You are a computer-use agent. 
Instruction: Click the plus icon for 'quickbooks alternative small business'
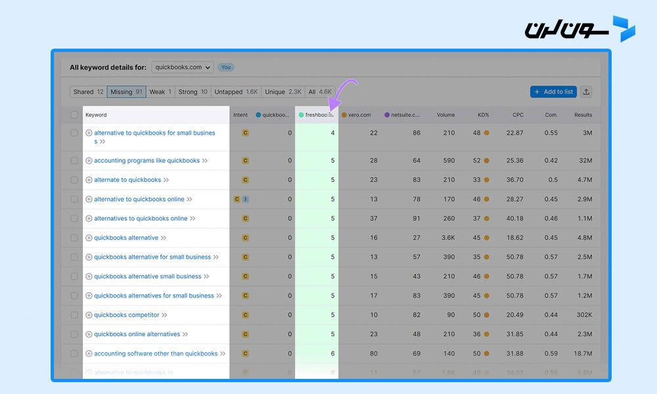pyautogui.click(x=89, y=276)
